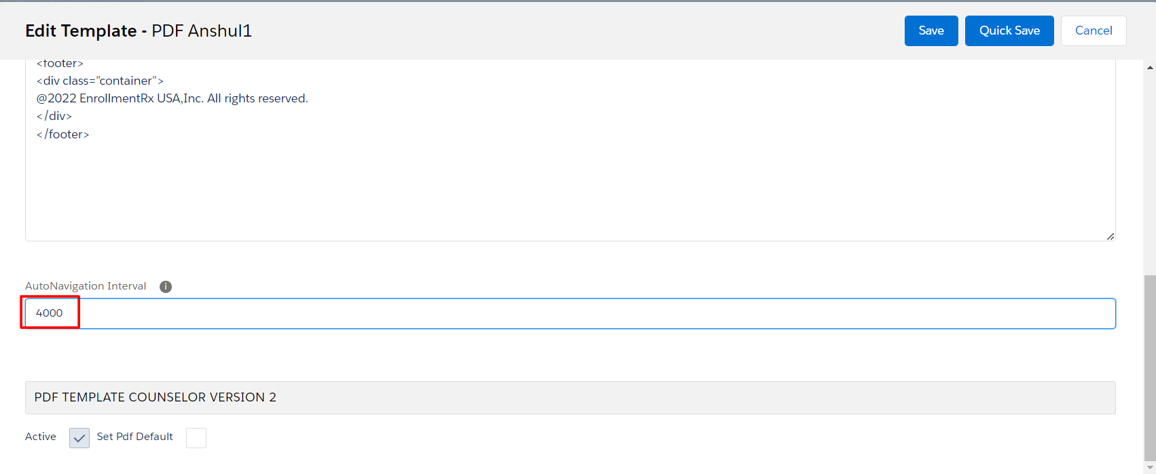
Task: Click the Save button
Action: click(x=931, y=31)
